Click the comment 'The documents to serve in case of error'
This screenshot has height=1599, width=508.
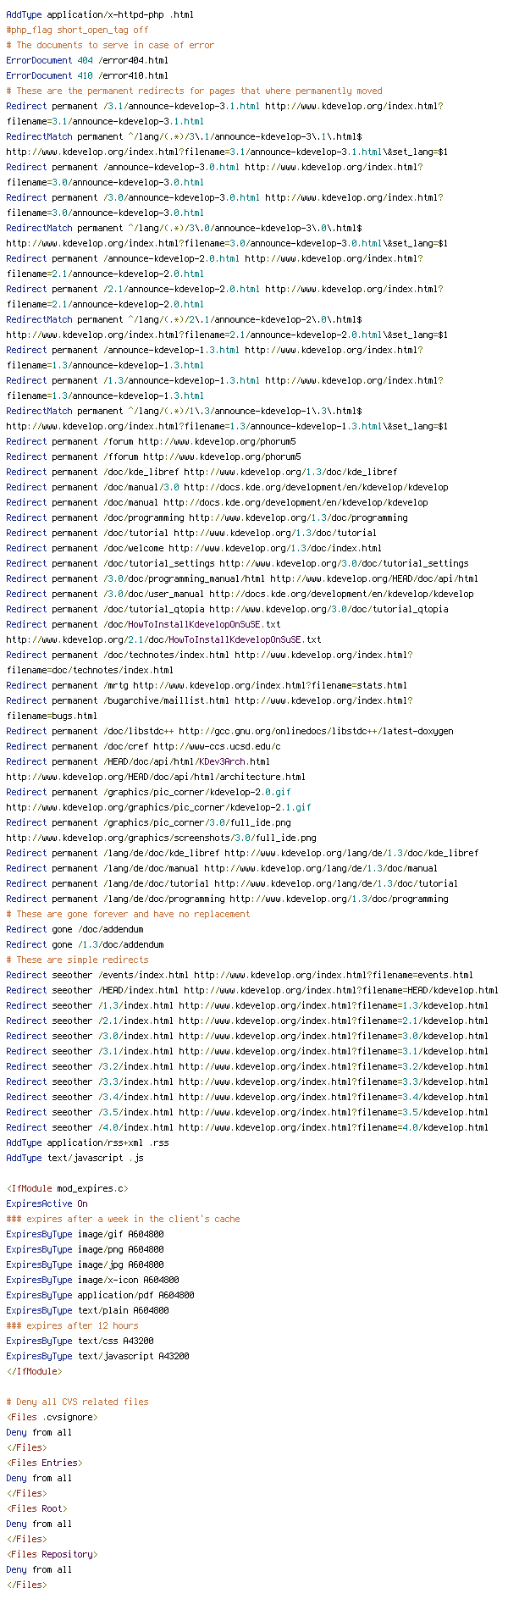pyautogui.click(x=110, y=45)
